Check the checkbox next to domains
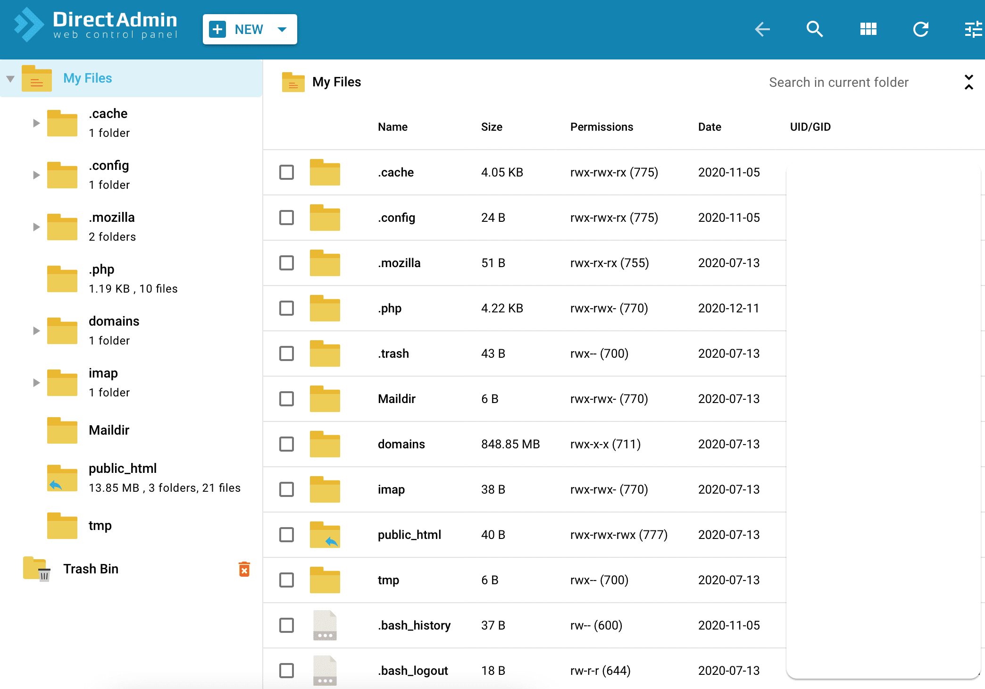The image size is (985, 689). pyautogui.click(x=286, y=444)
